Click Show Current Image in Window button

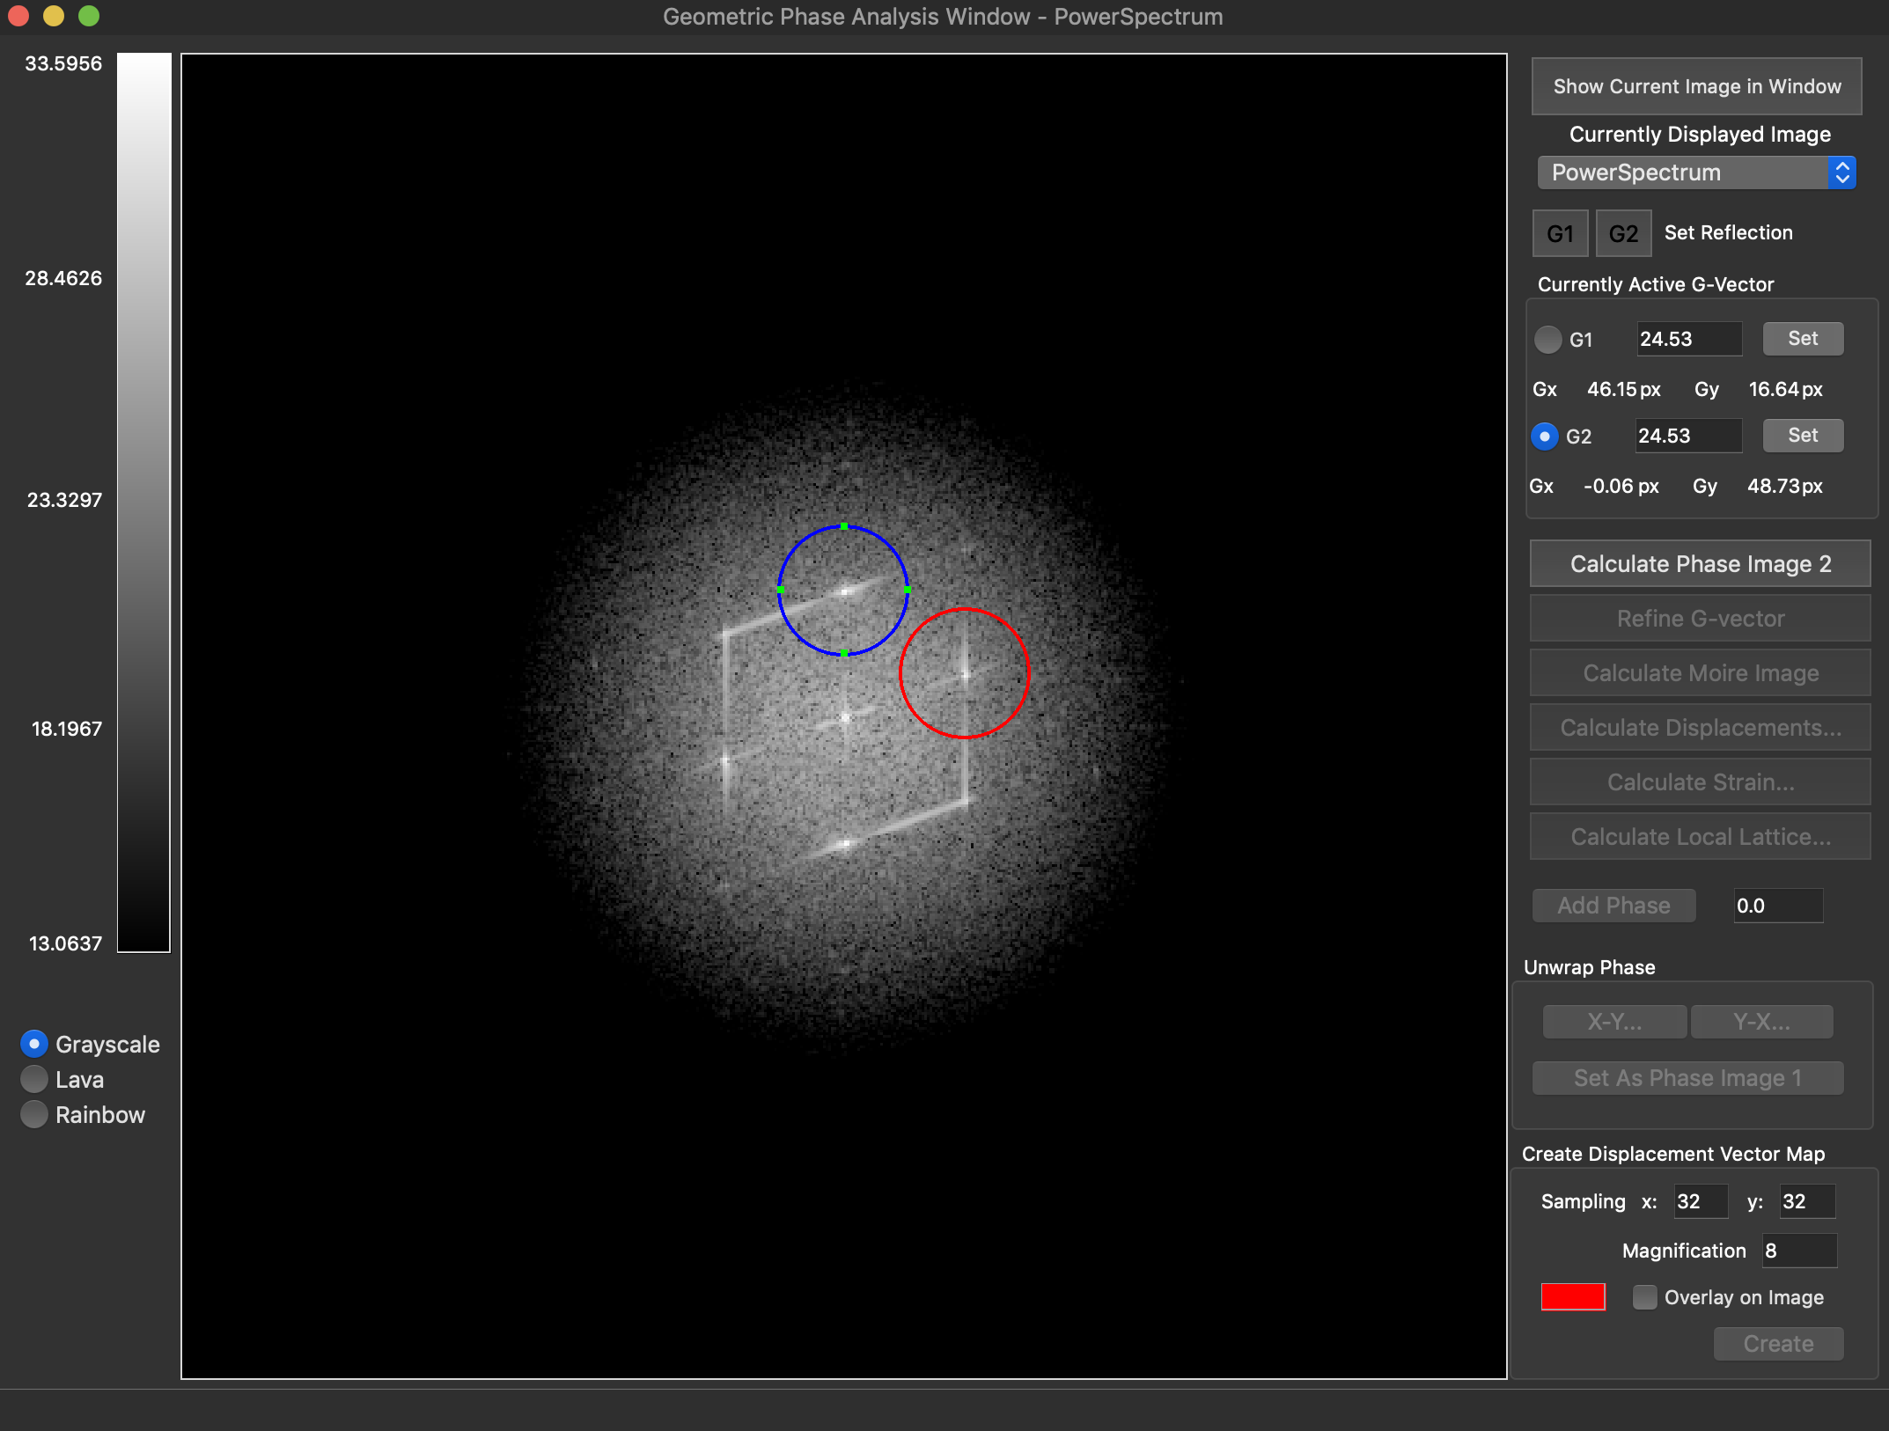(1696, 86)
